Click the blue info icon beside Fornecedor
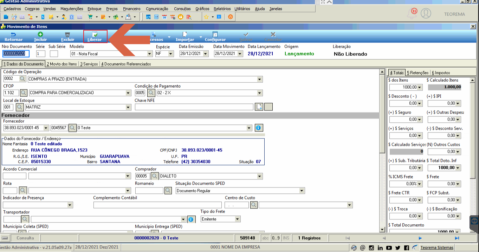The image size is (479, 252). 259,128
